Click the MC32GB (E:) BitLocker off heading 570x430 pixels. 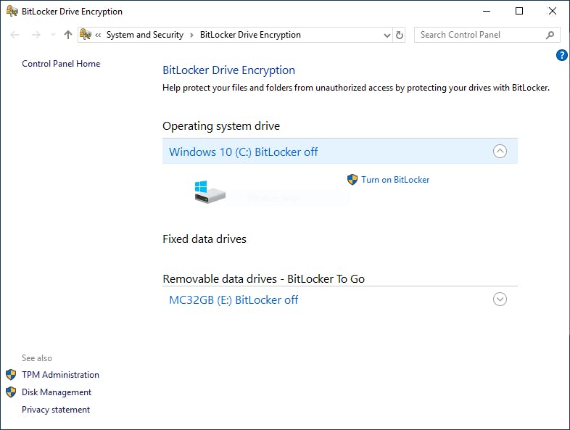pyautogui.click(x=234, y=300)
